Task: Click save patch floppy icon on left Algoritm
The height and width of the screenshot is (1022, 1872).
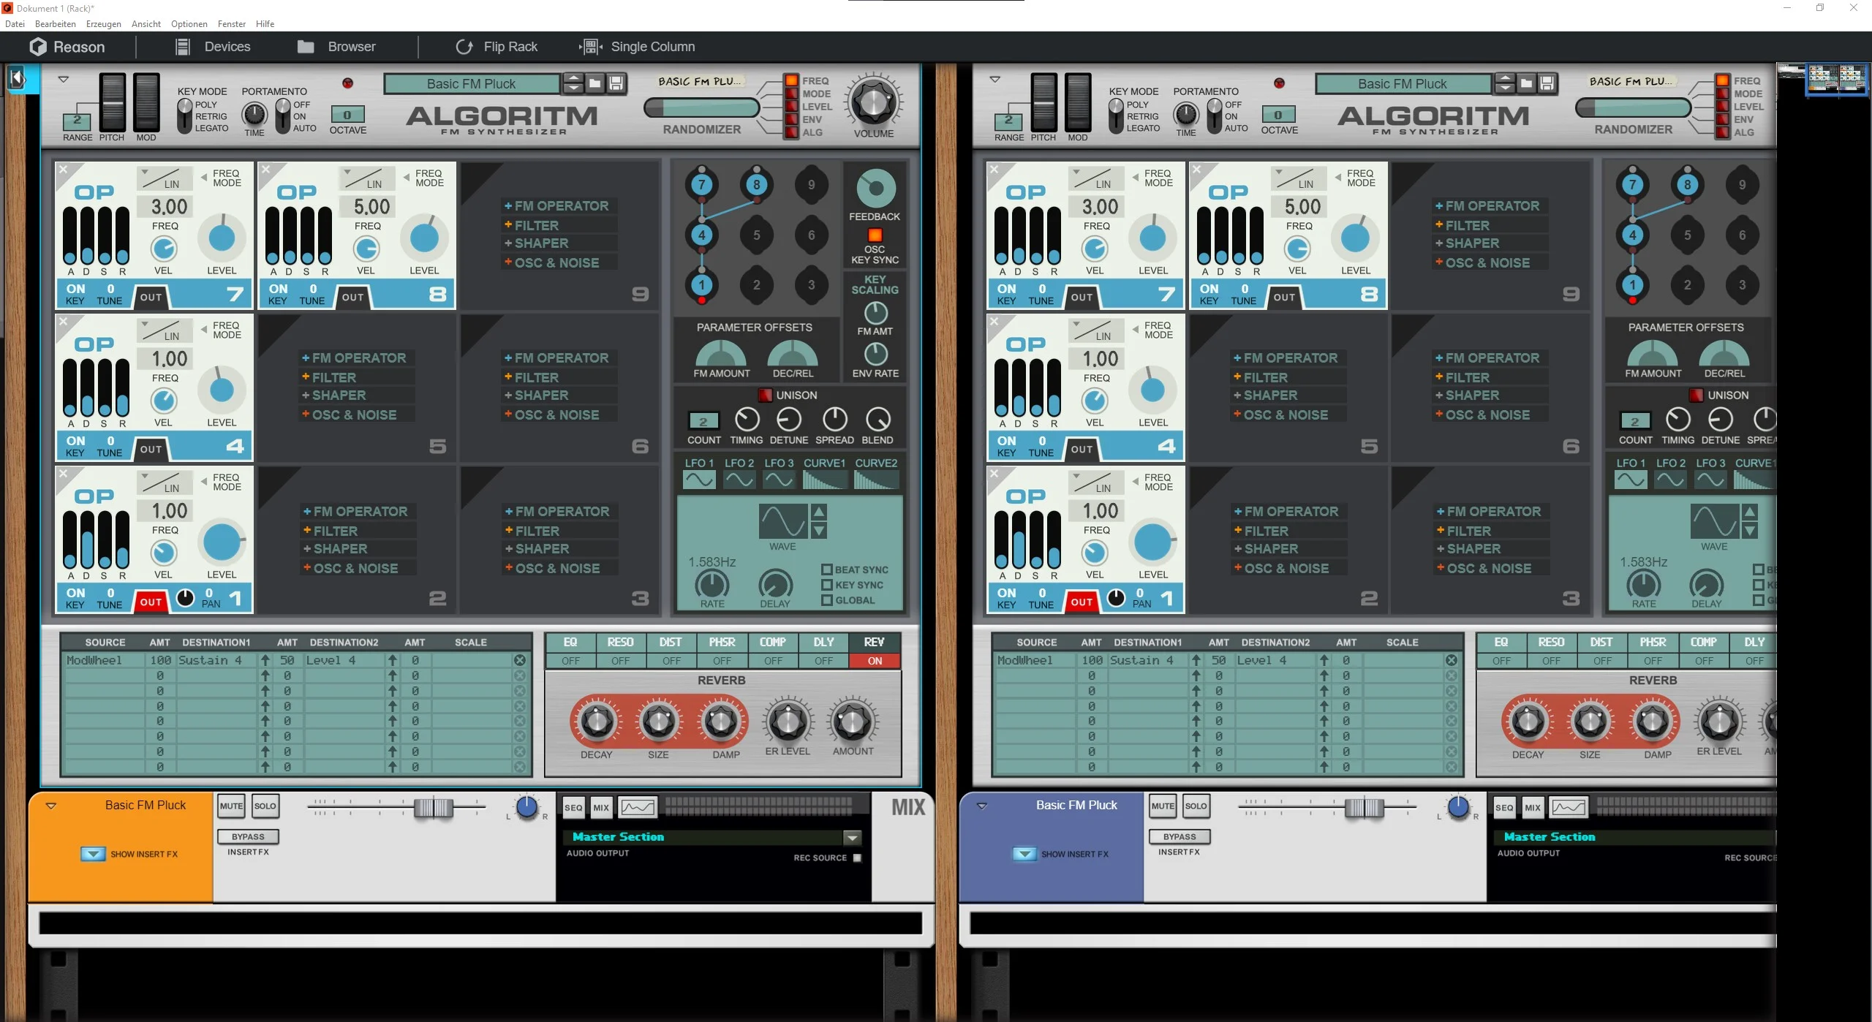Action: click(x=616, y=83)
